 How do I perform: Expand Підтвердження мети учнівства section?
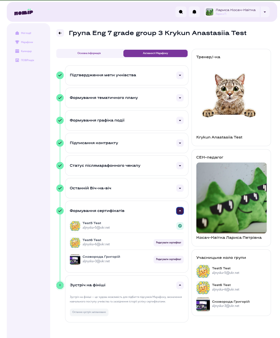[x=180, y=75]
